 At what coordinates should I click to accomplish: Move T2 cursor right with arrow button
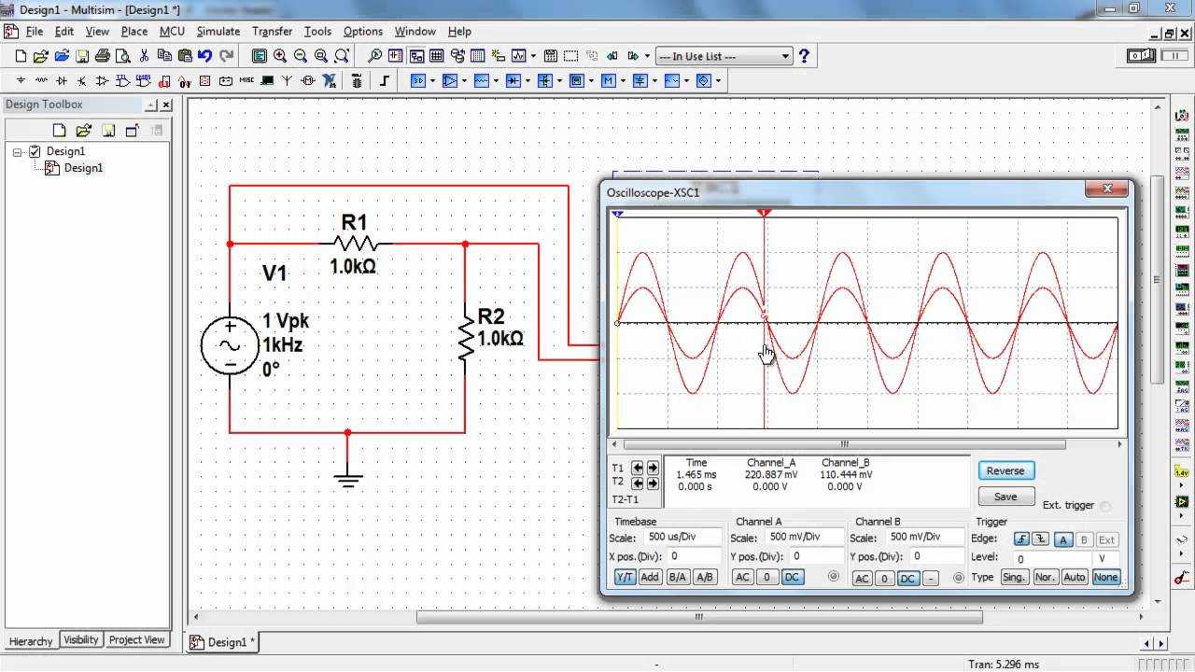coord(653,483)
